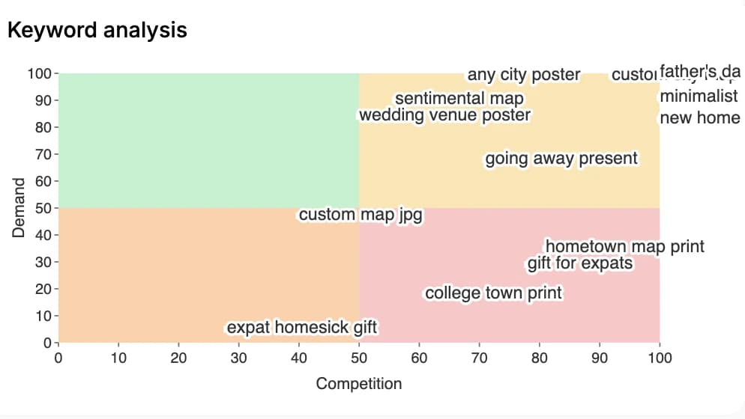Click the Competition axis title
The height and width of the screenshot is (419, 745).
[359, 383]
